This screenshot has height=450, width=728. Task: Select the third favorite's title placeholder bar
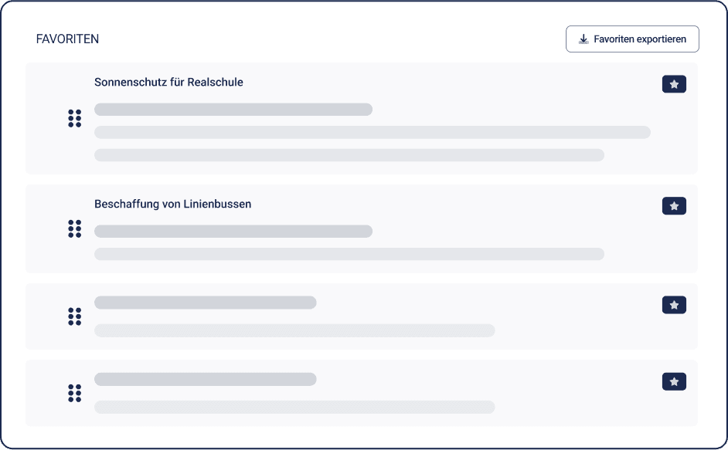pyautogui.click(x=205, y=303)
